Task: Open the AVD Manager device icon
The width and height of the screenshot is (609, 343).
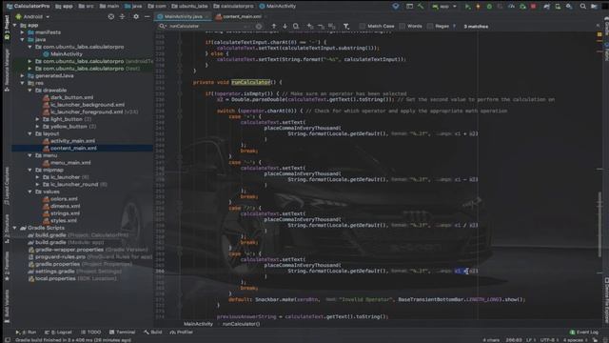Action: point(558,7)
